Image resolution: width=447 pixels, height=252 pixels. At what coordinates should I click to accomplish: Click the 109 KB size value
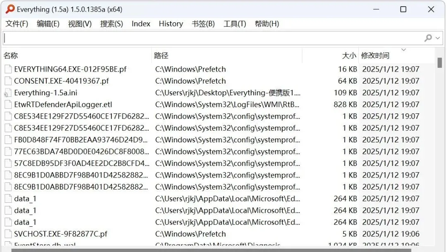(346, 93)
